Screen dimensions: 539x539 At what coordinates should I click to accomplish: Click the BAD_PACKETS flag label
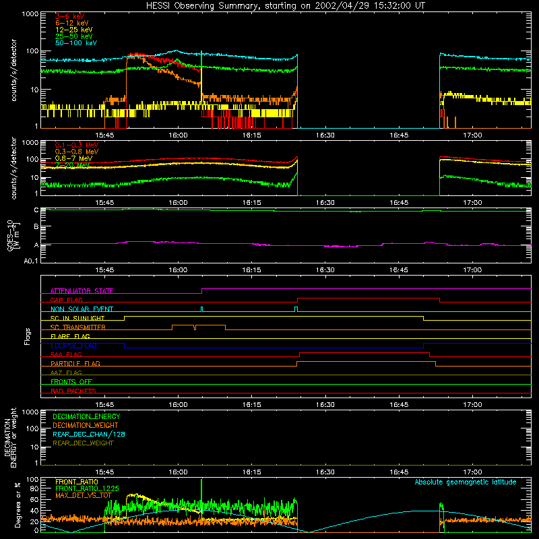point(73,391)
